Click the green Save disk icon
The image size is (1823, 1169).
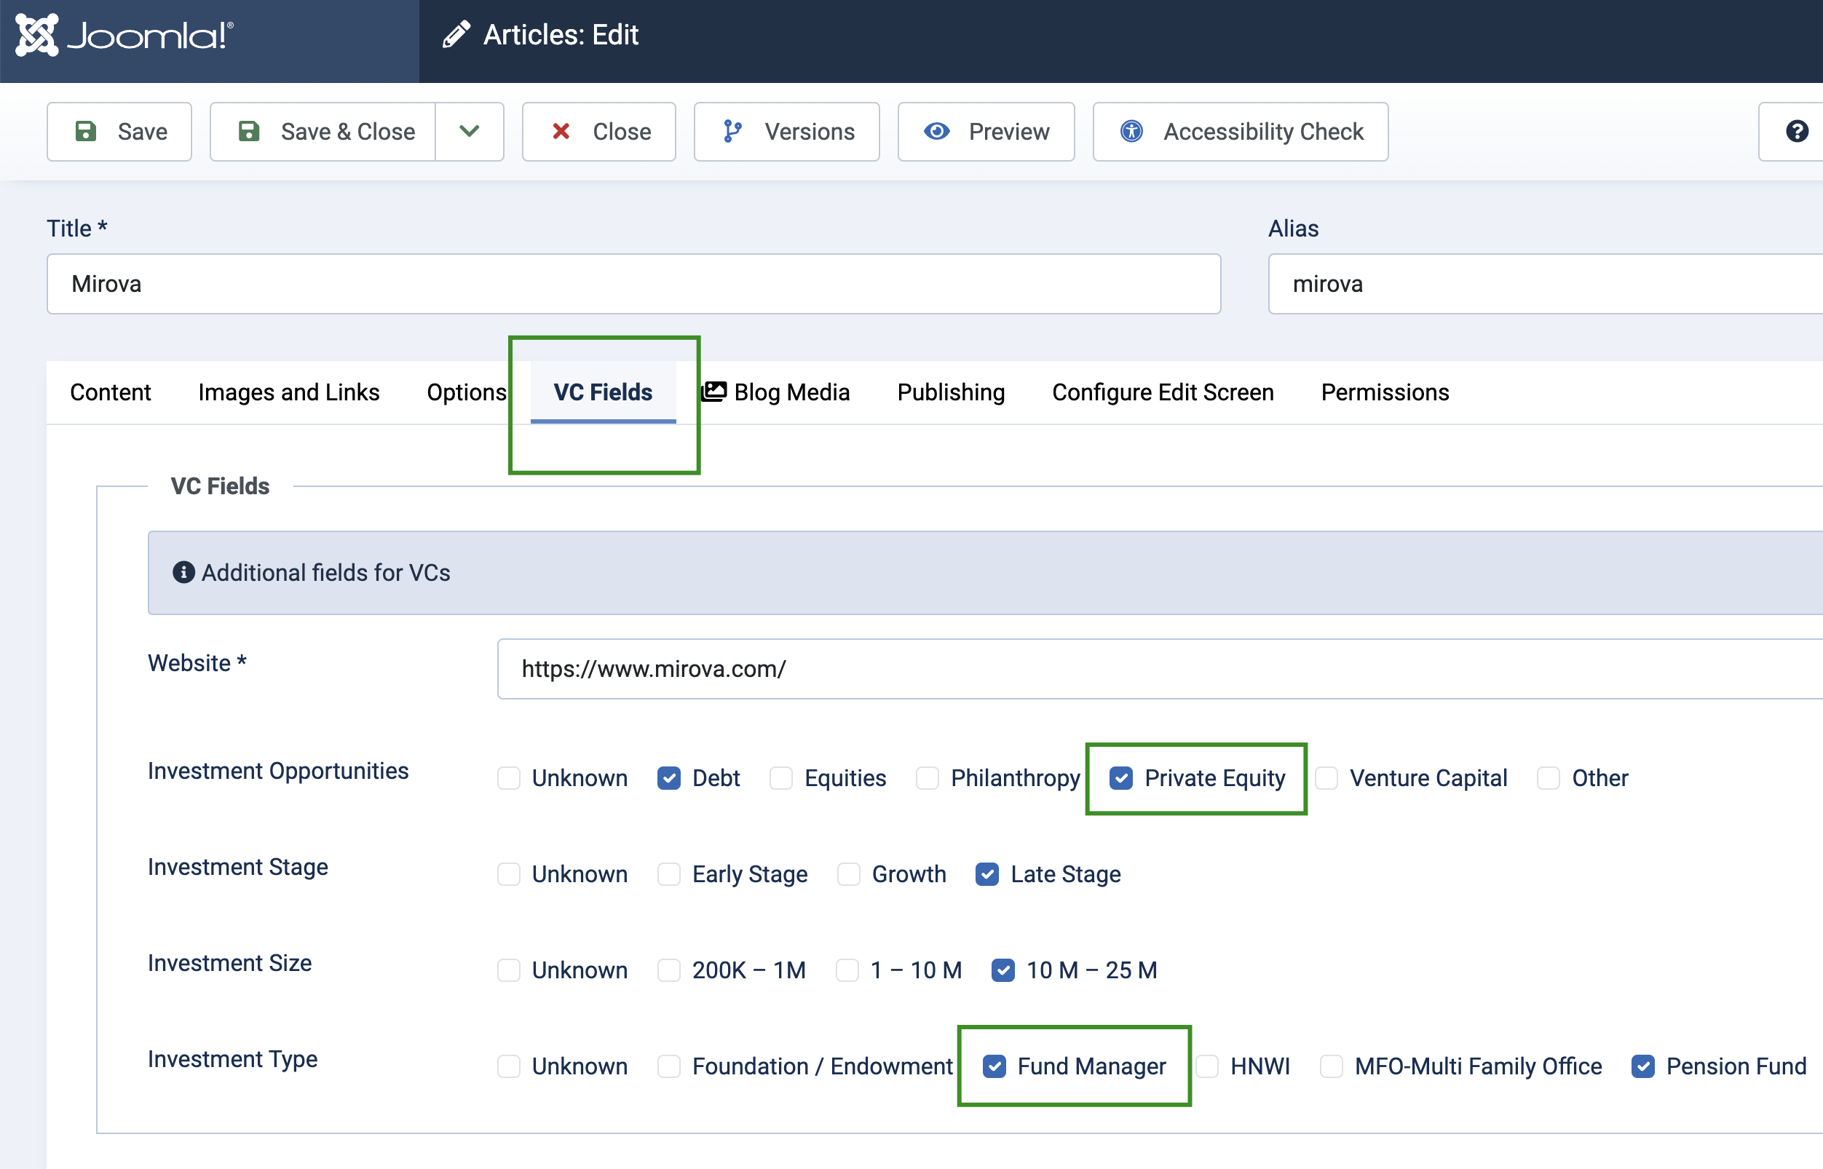[x=86, y=131]
